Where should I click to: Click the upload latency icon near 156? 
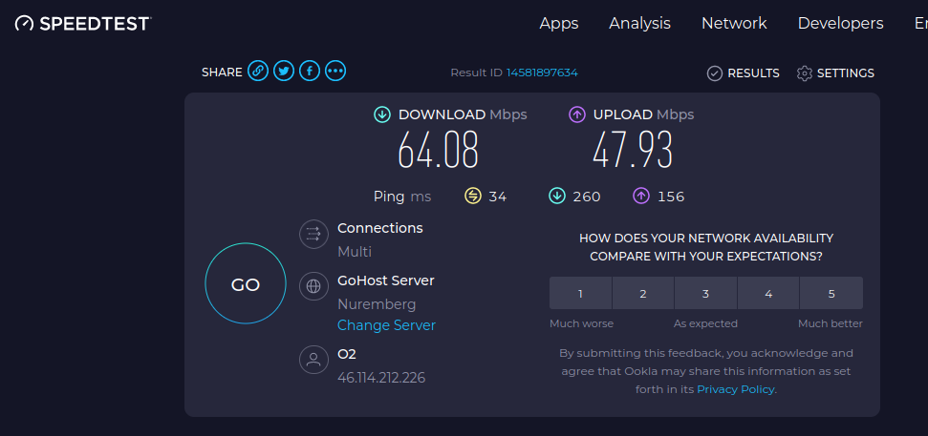click(x=641, y=197)
